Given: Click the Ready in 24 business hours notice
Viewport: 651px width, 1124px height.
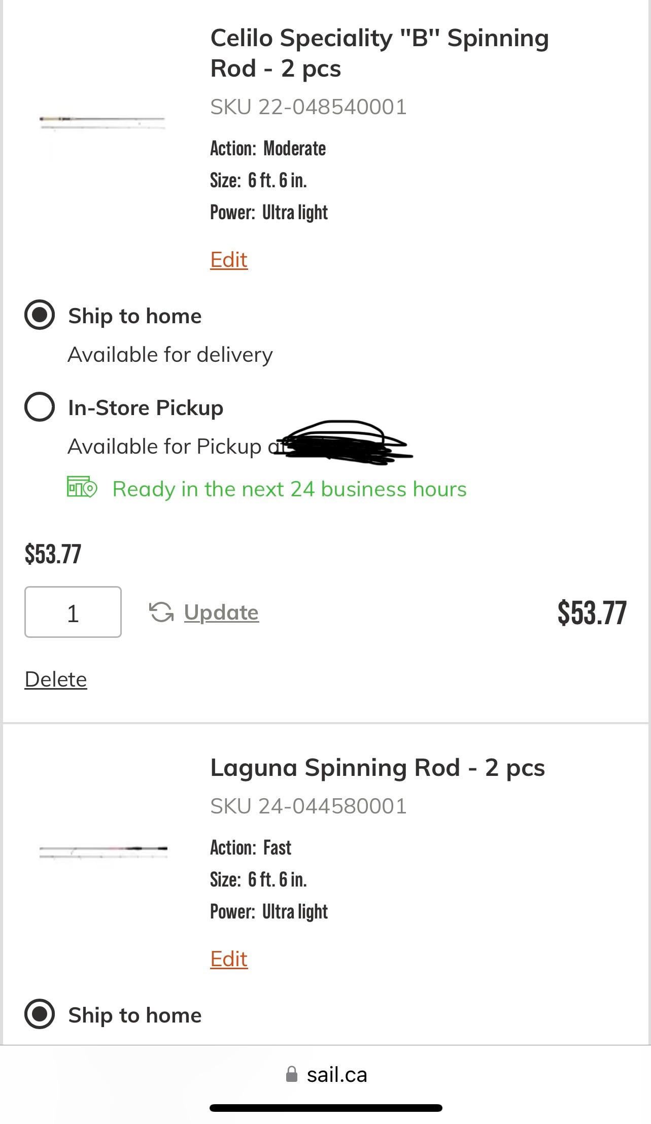Looking at the screenshot, I should tap(289, 489).
